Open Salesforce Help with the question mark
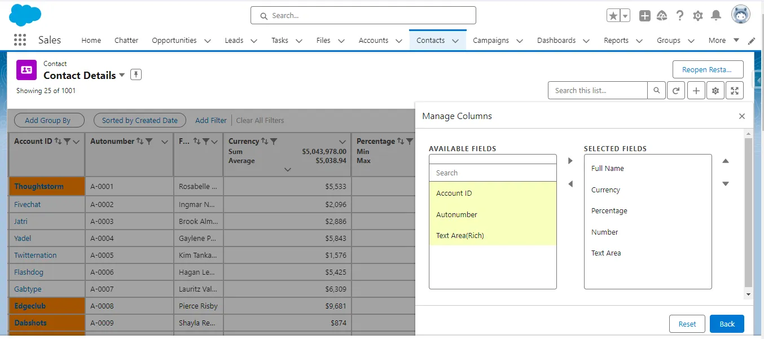This screenshot has width=764, height=339. tap(680, 15)
